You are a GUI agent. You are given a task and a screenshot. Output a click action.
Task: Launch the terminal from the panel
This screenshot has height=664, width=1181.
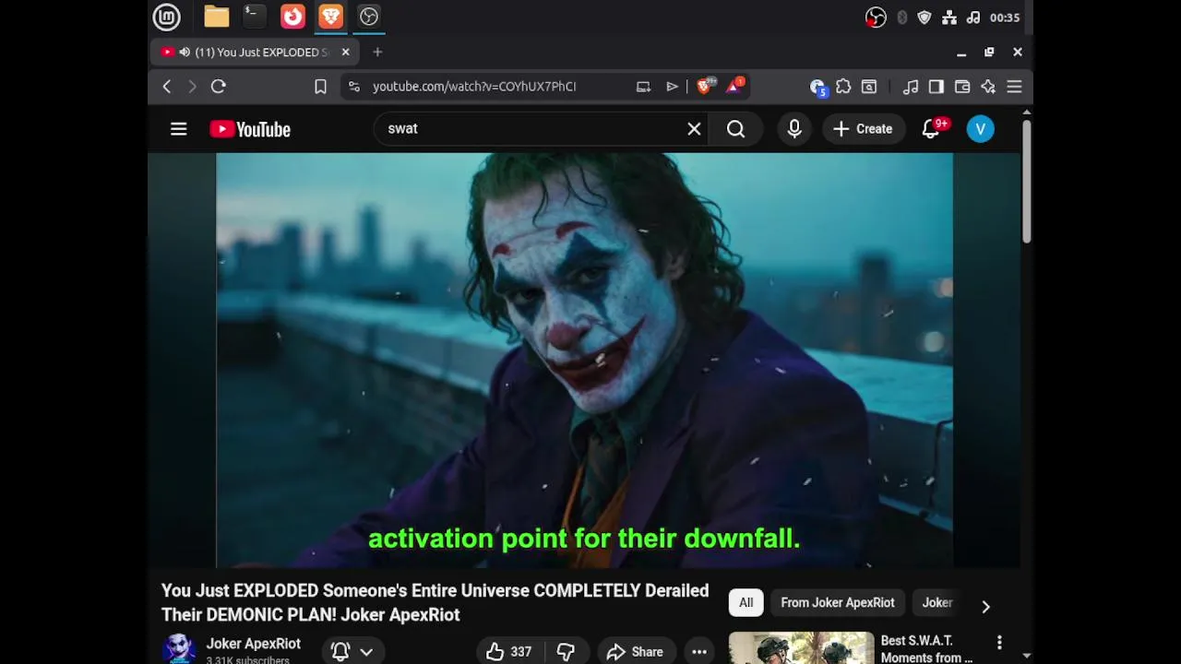click(254, 17)
